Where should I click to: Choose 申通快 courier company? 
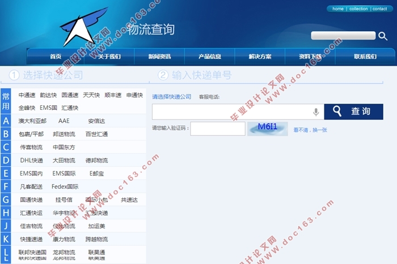pos(135,95)
